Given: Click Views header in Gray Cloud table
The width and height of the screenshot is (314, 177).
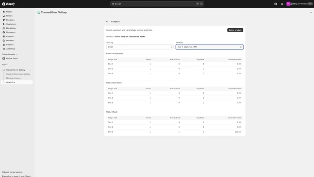Looking at the screenshot, I should point(148,60).
